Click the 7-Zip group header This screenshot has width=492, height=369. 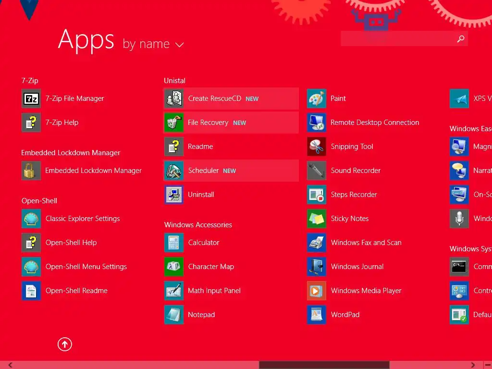tap(30, 81)
